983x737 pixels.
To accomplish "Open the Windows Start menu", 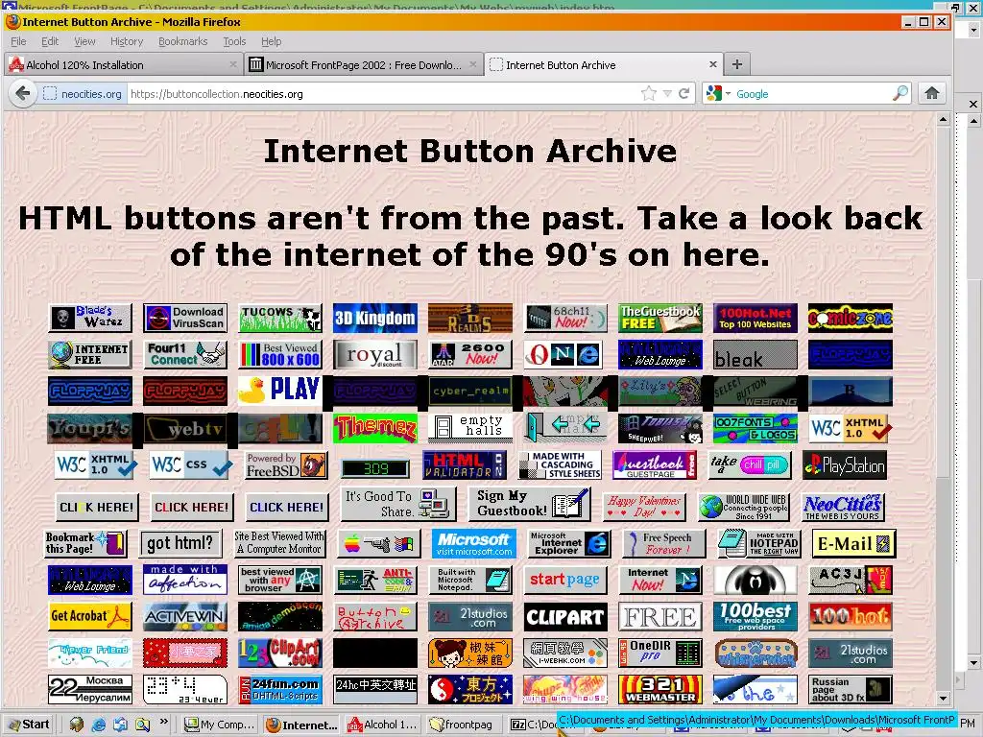I will point(28,725).
